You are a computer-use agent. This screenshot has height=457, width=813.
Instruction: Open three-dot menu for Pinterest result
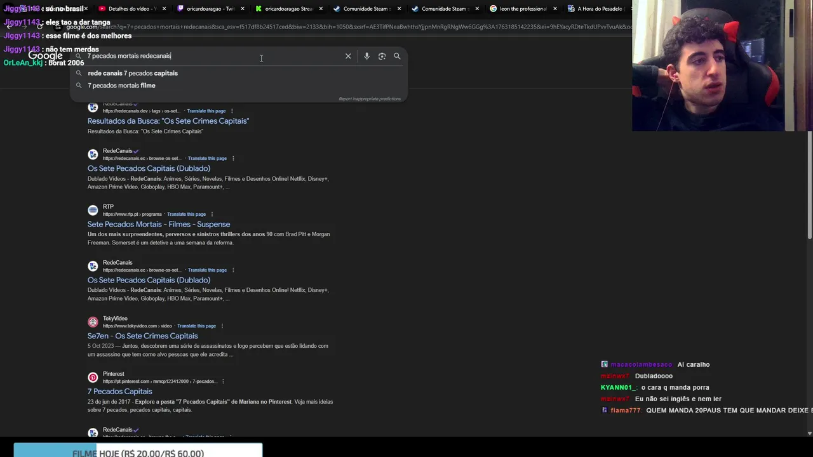point(223,381)
